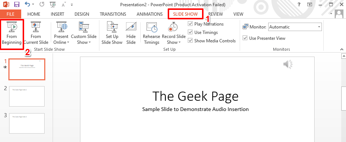346x142 pixels.
Task: Toggle Use Presenter View checkbox
Action: coord(245,38)
